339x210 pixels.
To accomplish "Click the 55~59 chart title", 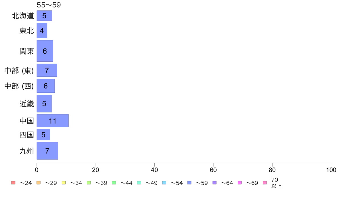I will (x=49, y=5).
